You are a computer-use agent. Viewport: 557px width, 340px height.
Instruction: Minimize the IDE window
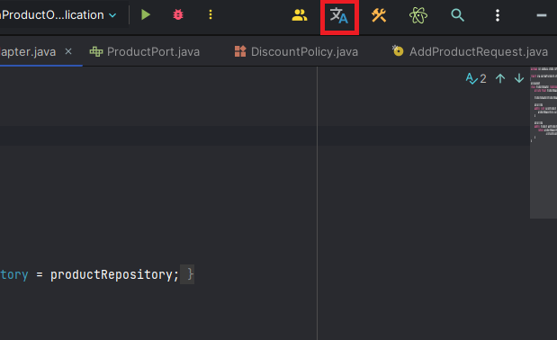(x=542, y=15)
